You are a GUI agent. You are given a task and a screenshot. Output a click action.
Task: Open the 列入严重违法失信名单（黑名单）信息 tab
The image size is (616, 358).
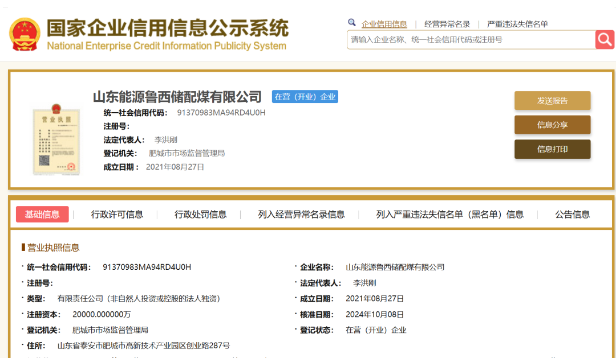click(450, 215)
